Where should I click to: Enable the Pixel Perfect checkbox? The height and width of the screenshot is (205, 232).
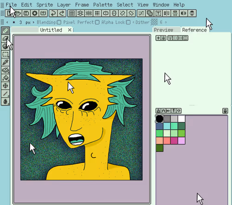tap(97, 22)
